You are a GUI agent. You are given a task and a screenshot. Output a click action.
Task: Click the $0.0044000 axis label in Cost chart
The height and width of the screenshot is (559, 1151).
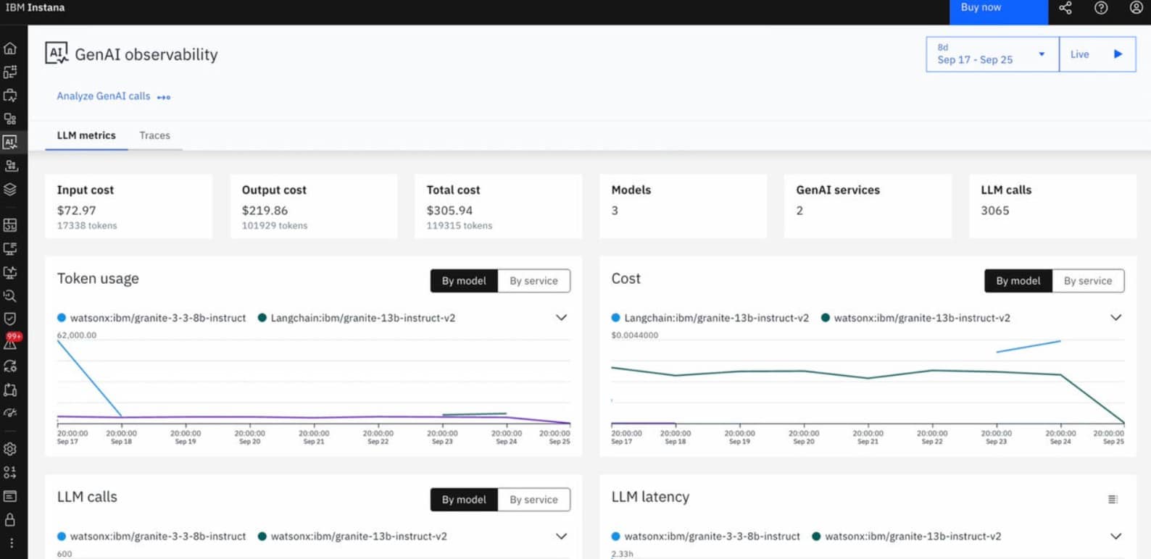click(635, 335)
